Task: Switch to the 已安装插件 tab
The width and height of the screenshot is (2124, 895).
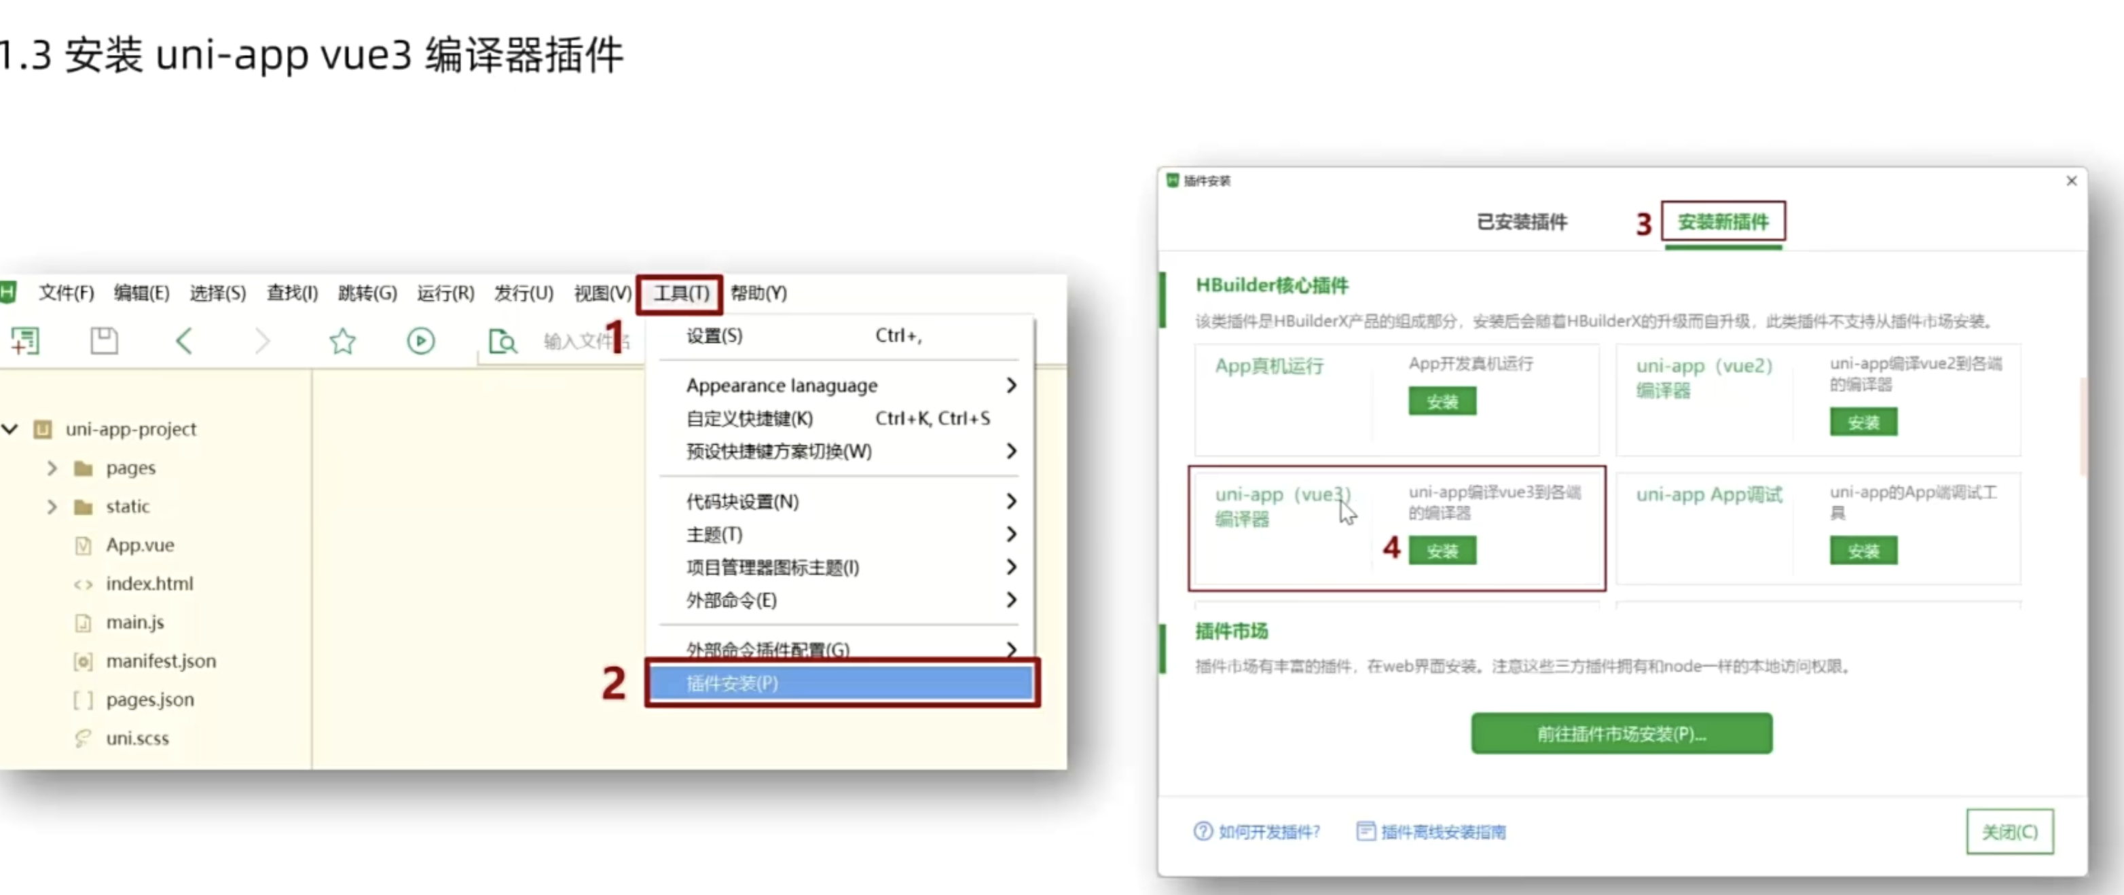Action: (x=1522, y=222)
